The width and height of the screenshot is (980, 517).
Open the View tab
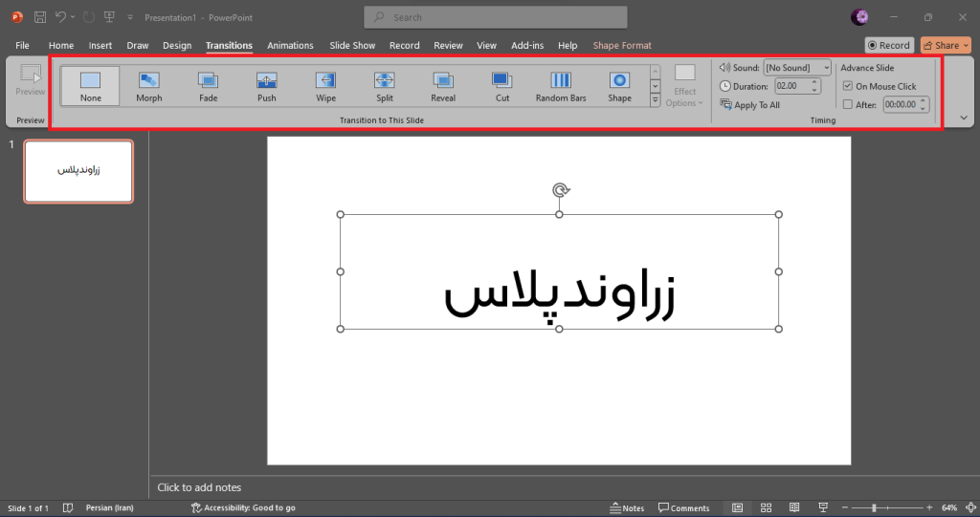coord(486,45)
